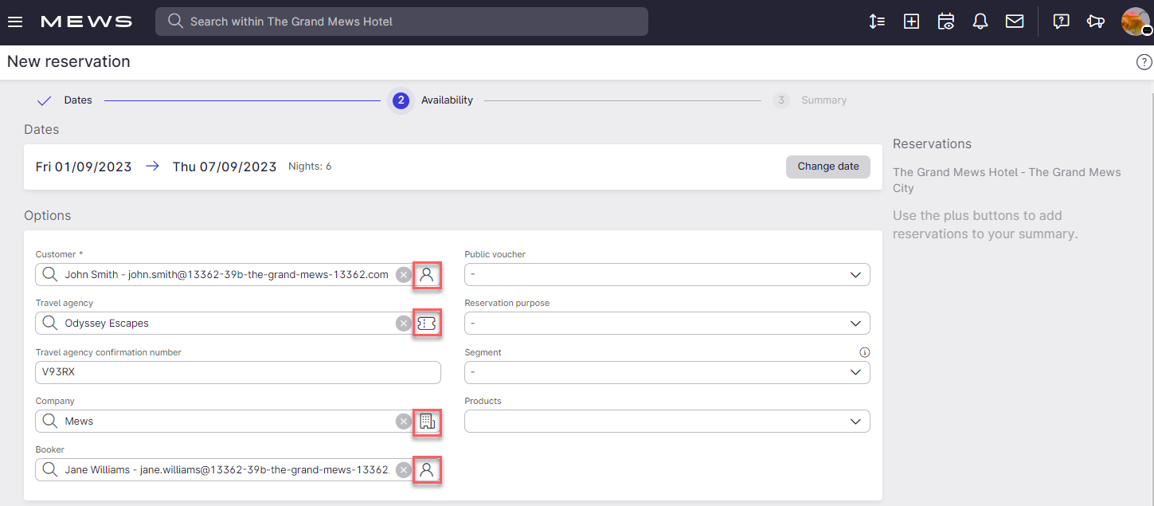
Task: Open the notifications bell
Action: click(x=980, y=22)
